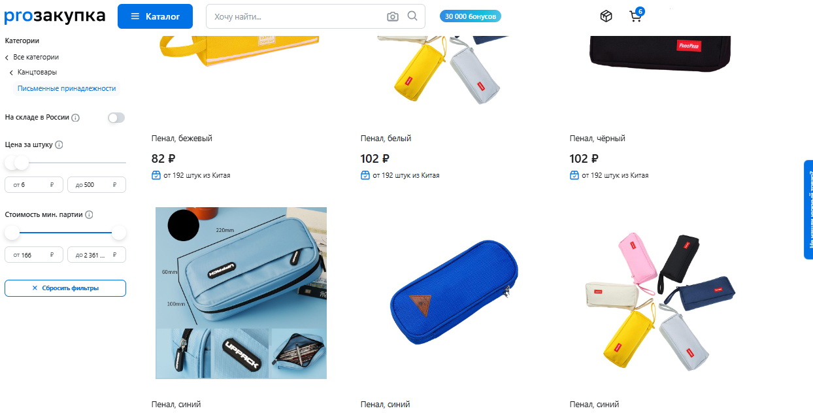The image size is (813, 417).
Task: Open the shopping cart icon
Action: [x=635, y=16]
